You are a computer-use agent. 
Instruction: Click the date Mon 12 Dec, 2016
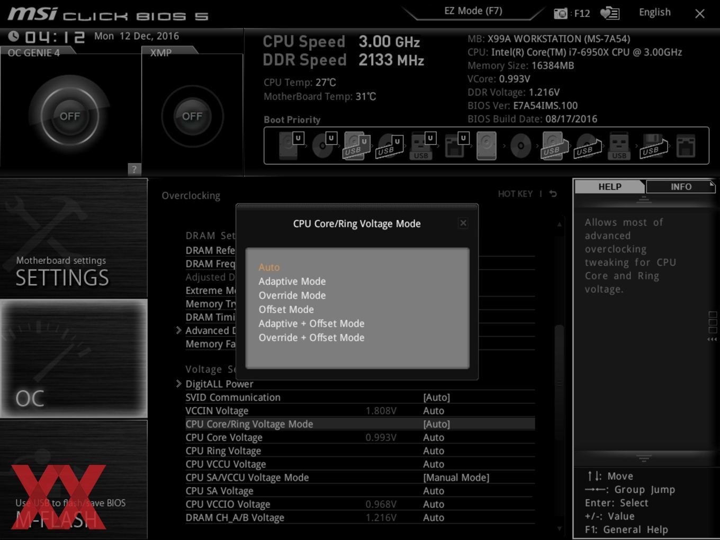point(137,36)
